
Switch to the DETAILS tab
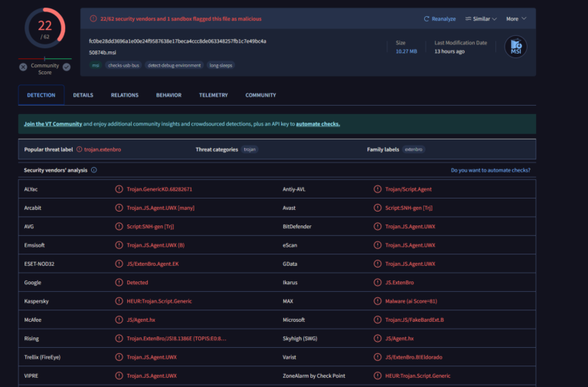point(83,95)
